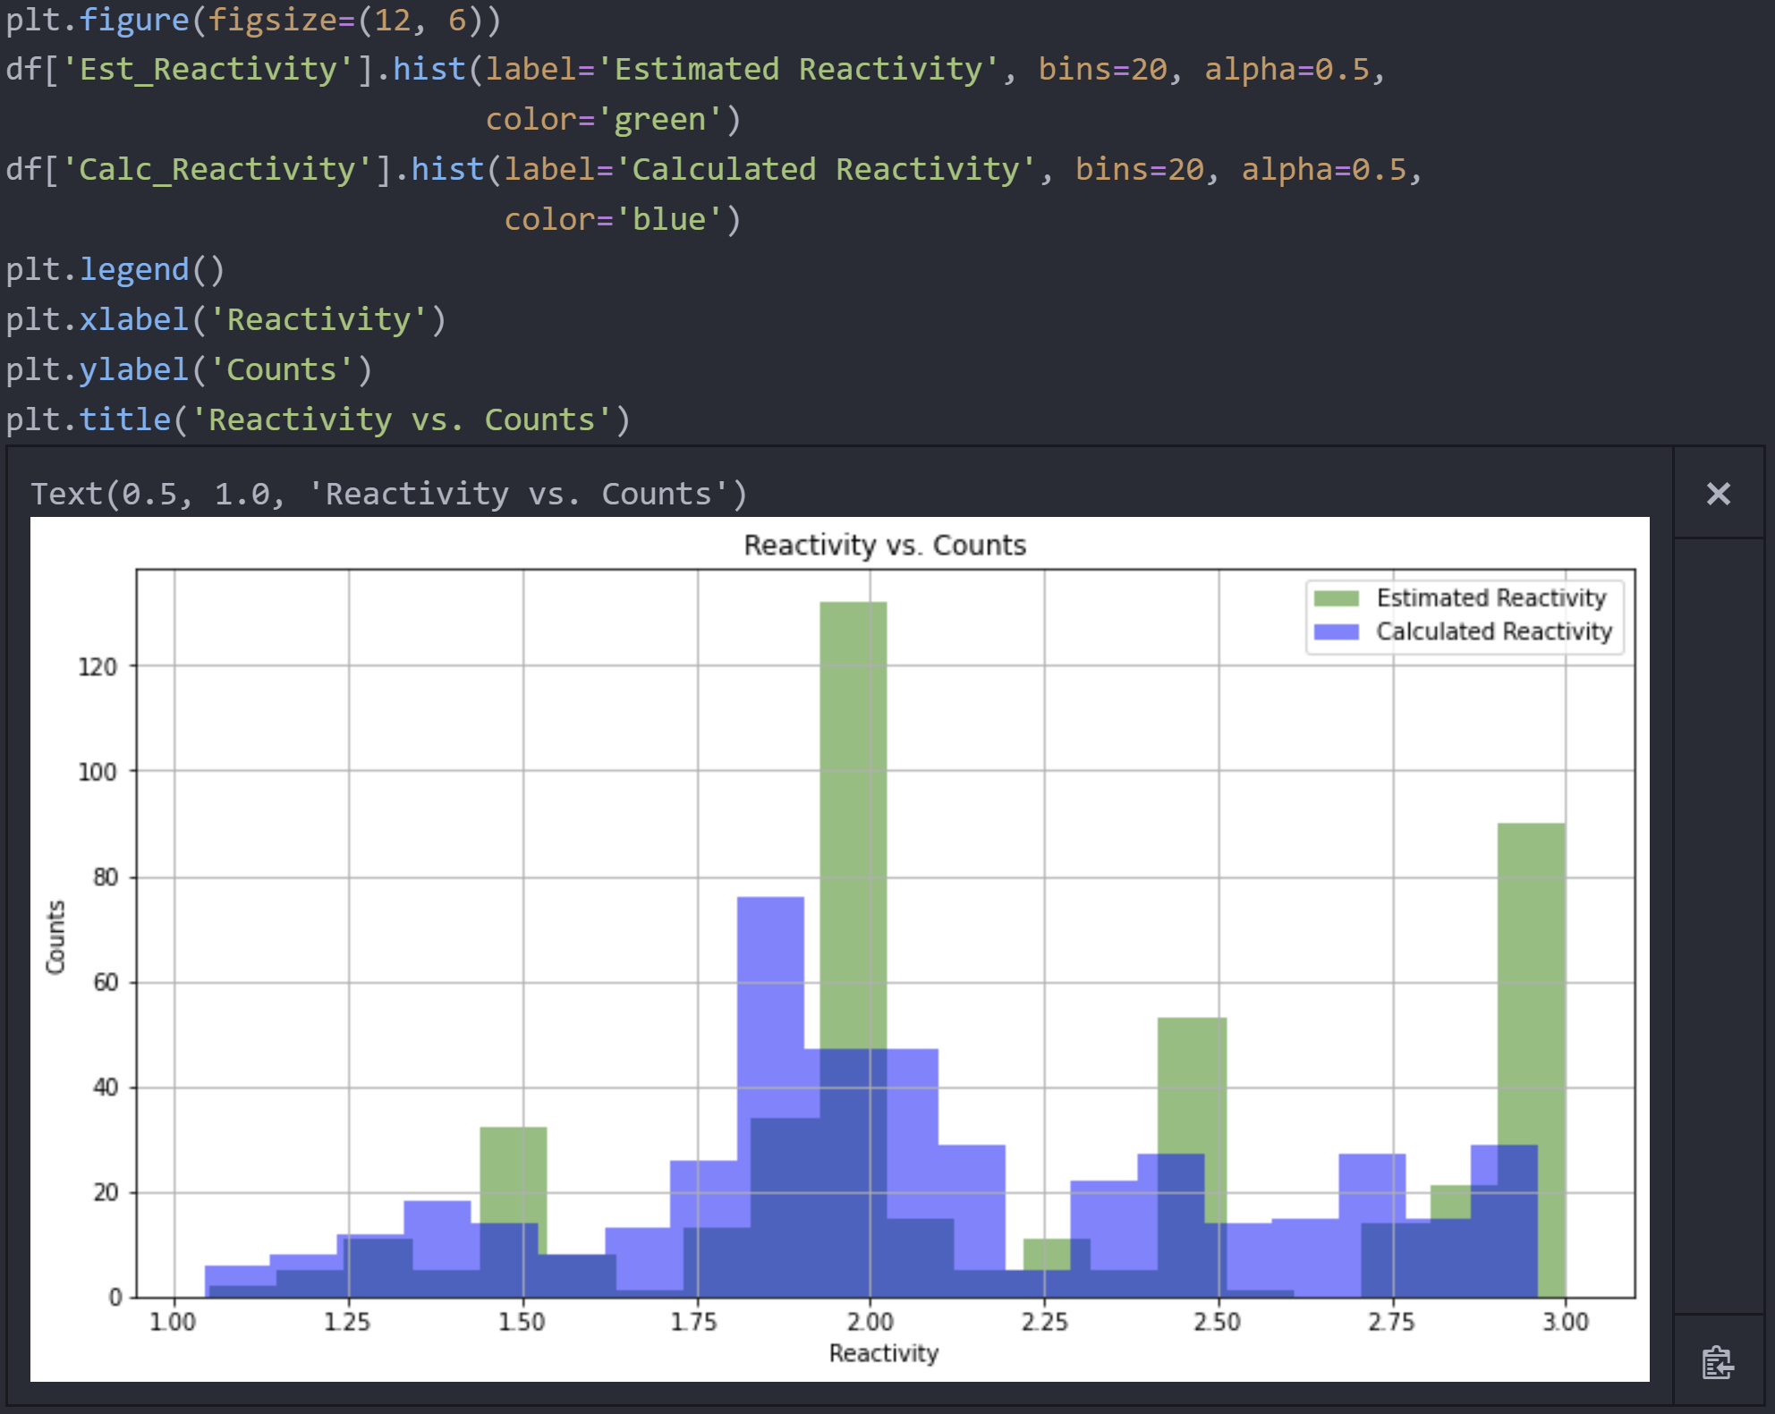
Task: Click the 'Calculated Reactivity' legend label
Action: (1493, 631)
